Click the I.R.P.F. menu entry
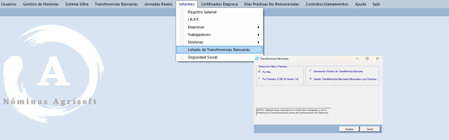449x140 pixels. (193, 20)
